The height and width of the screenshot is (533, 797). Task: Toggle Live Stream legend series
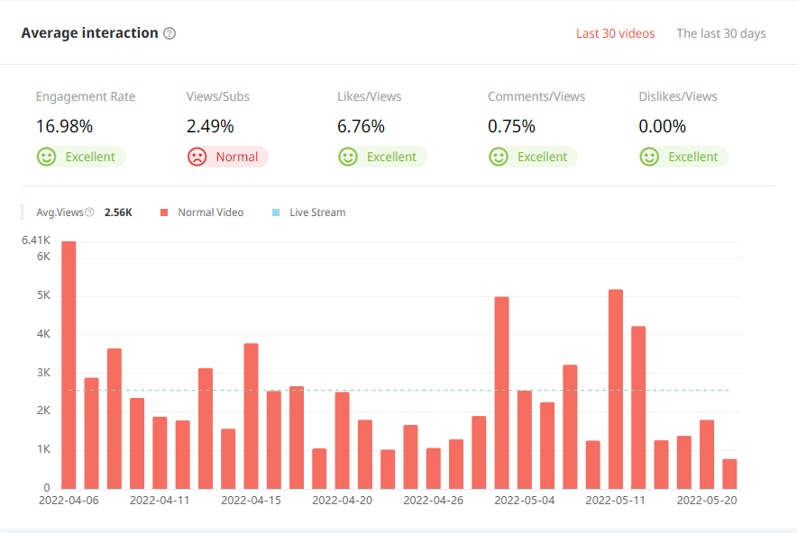point(316,212)
